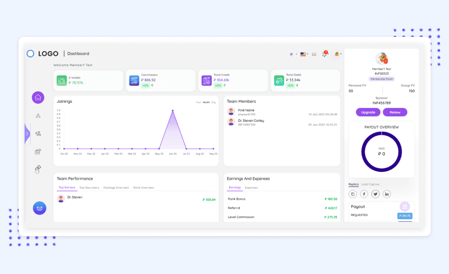Select the Top Earners tab
This screenshot has width=449, height=274.
click(x=67, y=188)
